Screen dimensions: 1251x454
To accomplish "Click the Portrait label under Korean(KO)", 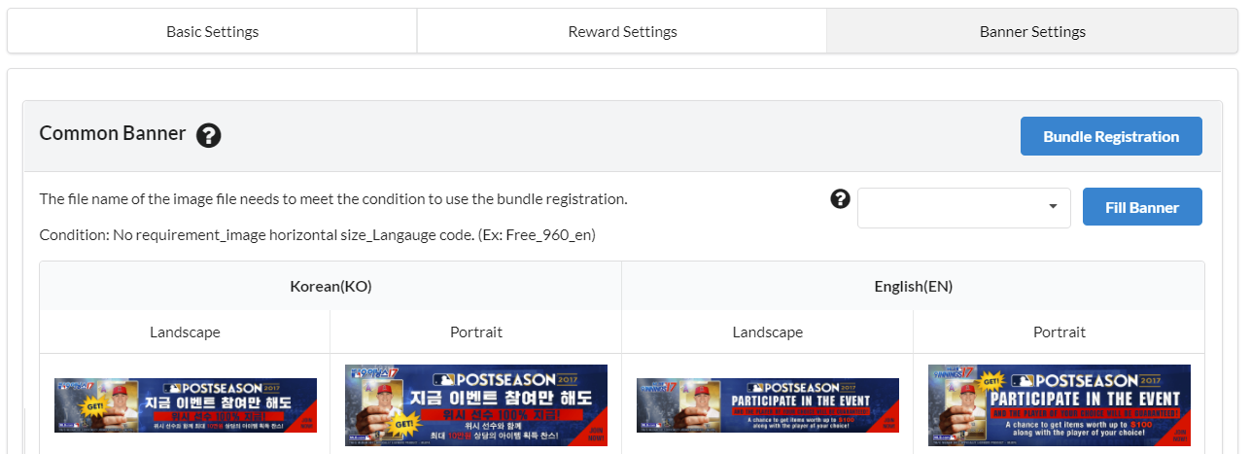I will [476, 332].
